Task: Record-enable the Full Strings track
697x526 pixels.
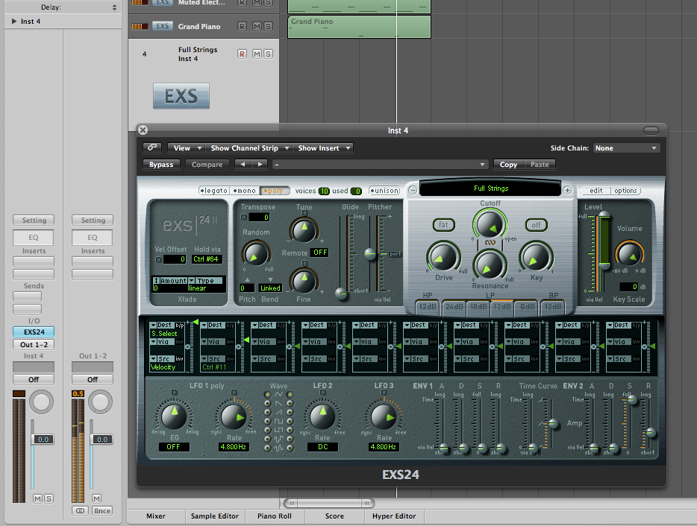Action: [x=242, y=54]
